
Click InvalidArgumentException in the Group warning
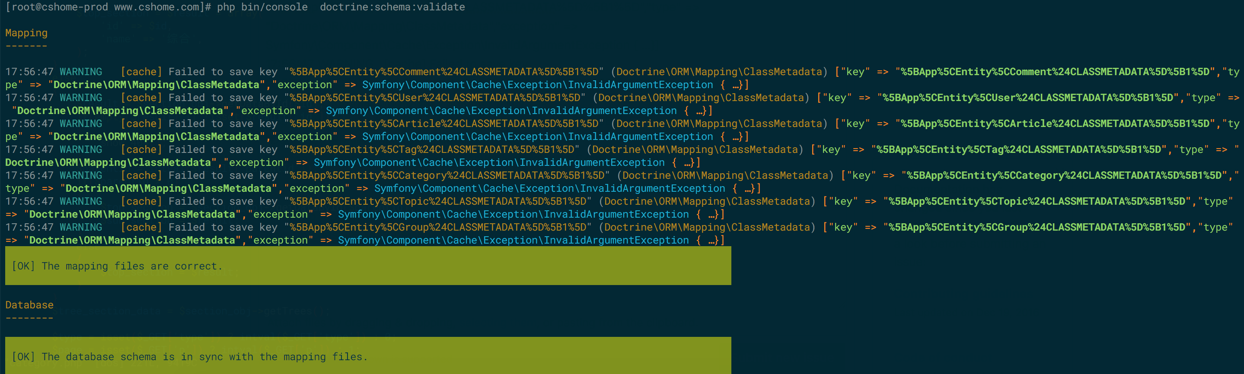point(616,240)
